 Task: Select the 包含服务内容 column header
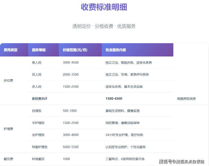point(116,50)
